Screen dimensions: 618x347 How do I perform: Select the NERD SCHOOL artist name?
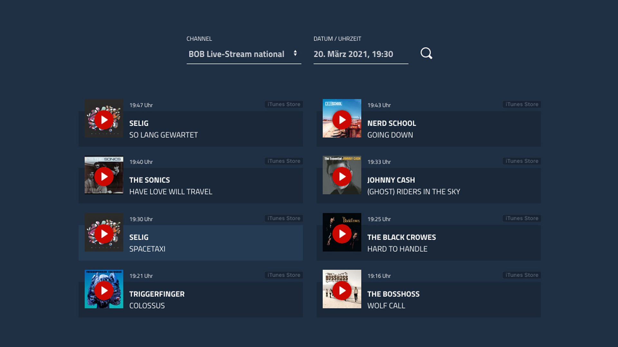click(x=392, y=123)
